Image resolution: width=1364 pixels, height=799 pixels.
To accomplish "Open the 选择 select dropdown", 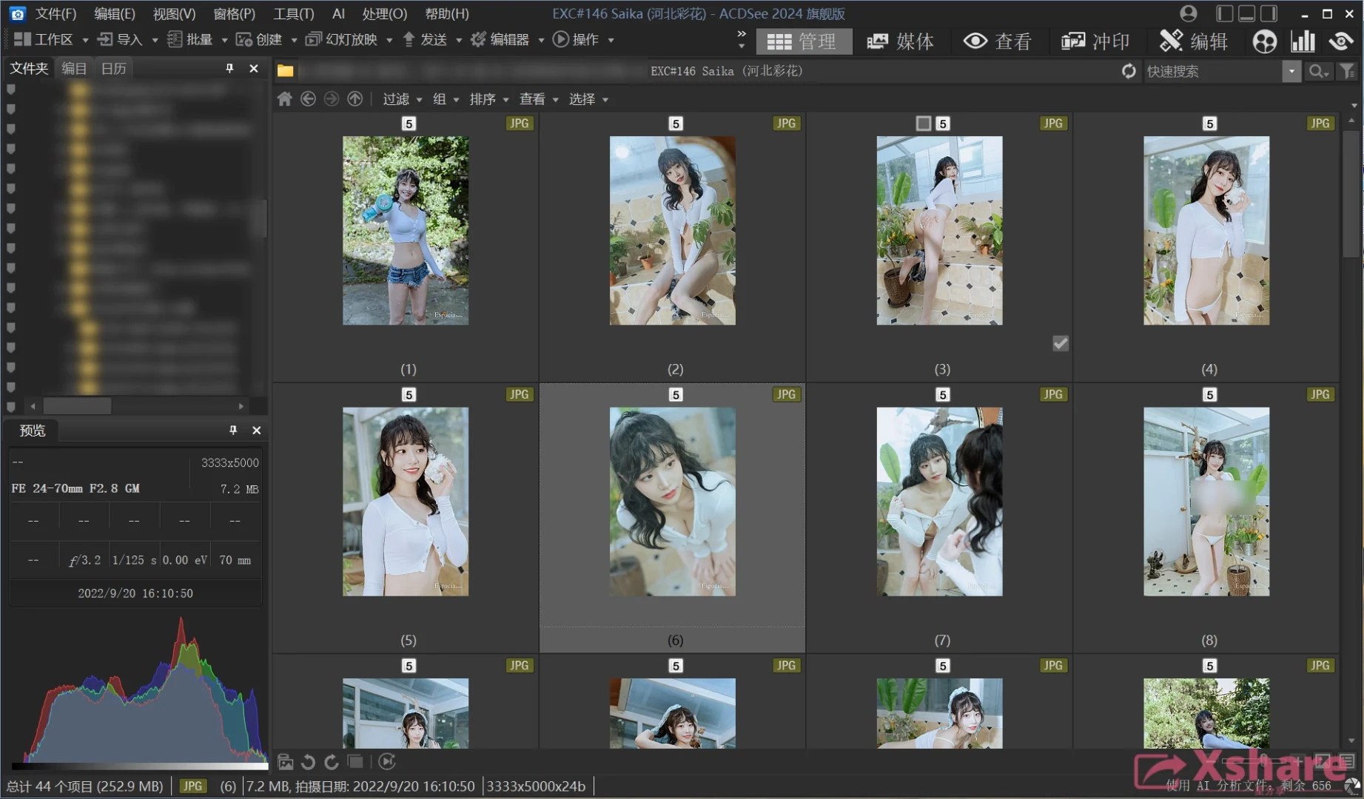I will [588, 99].
